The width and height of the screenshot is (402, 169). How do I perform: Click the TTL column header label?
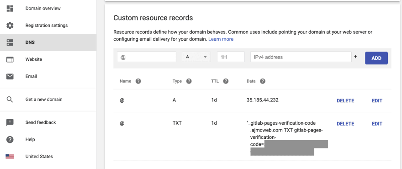pos(215,81)
